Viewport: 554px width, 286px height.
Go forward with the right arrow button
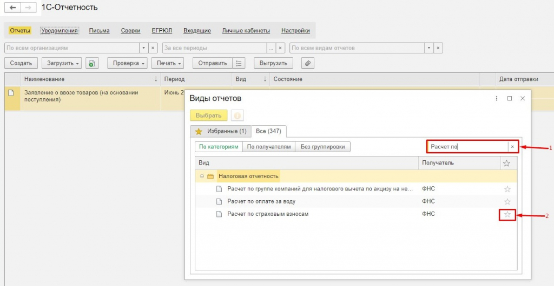(28, 8)
